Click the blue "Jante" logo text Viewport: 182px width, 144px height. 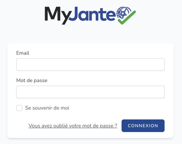point(92,14)
